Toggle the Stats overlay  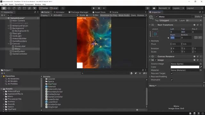(x=133, y=15)
